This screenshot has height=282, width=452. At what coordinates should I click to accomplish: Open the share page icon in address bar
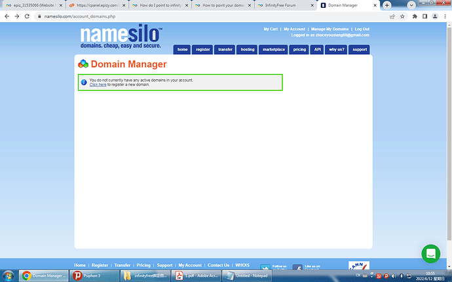(392, 16)
